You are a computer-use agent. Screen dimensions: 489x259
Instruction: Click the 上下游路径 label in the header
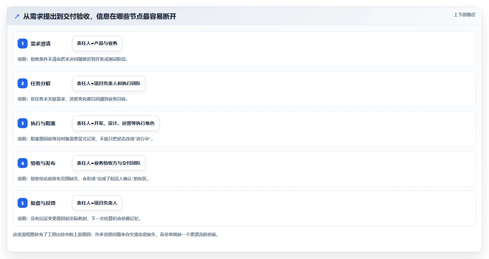click(464, 15)
